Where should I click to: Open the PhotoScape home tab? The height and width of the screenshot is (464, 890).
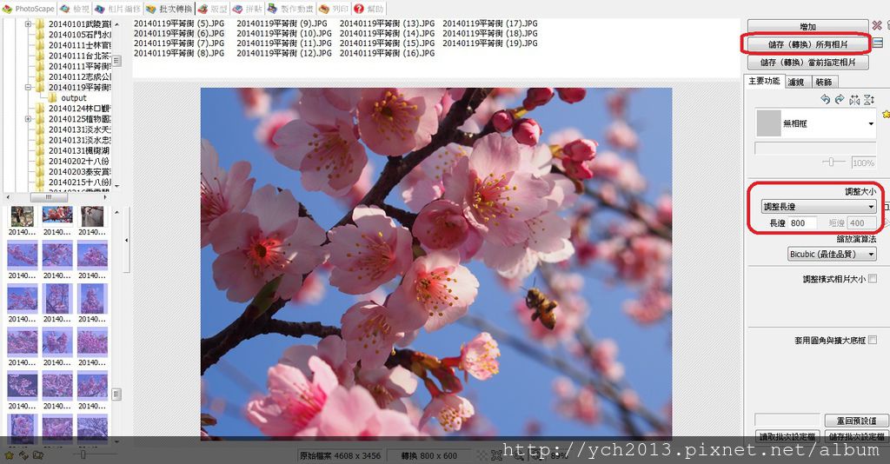(x=29, y=9)
